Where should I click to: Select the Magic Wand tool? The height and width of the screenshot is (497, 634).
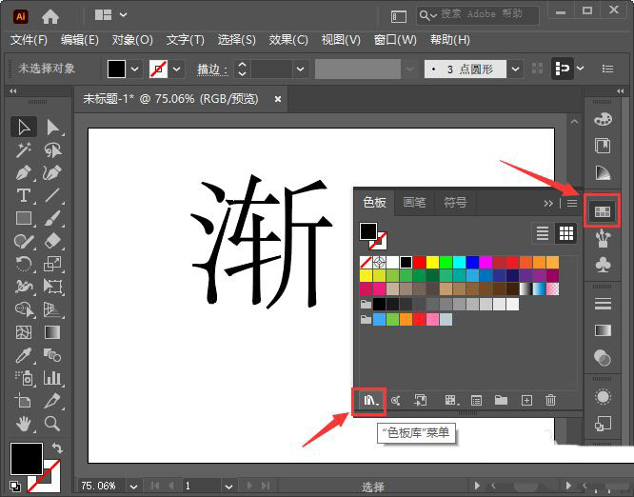pyautogui.click(x=24, y=149)
